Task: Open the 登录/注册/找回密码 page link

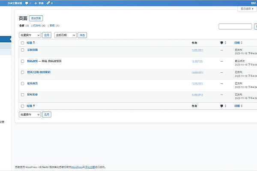Action: [x=39, y=72]
